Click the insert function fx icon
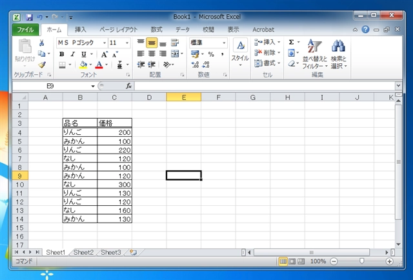 (x=128, y=86)
